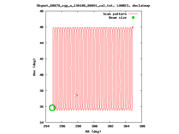The width and height of the screenshot is (179, 134).
Task: Click the RA axis value 302
Action: tap(110, 126)
